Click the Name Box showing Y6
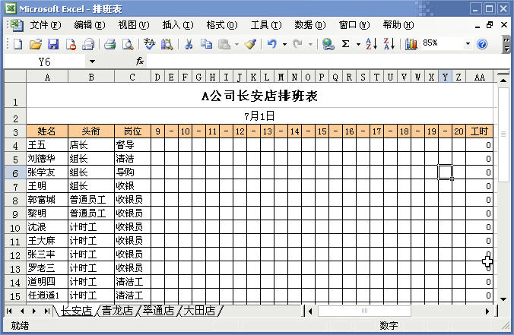 (44, 62)
